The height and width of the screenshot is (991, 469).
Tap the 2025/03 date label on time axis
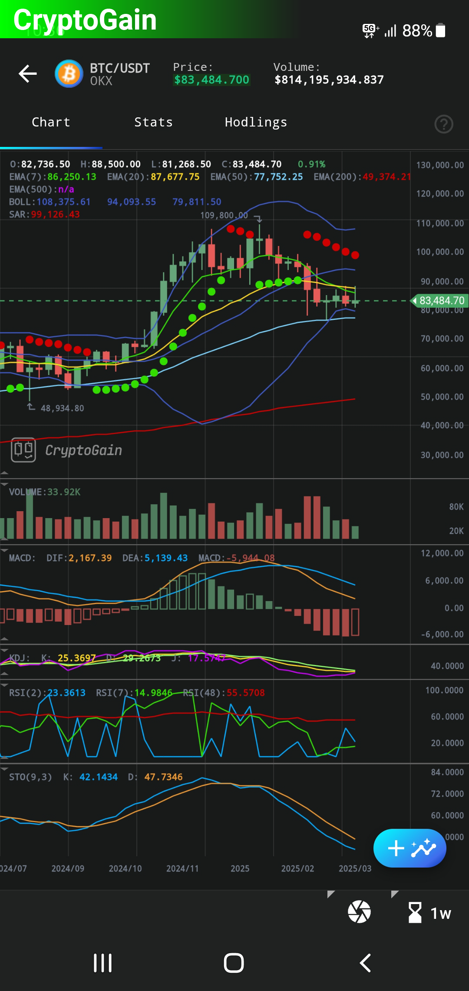(x=355, y=868)
